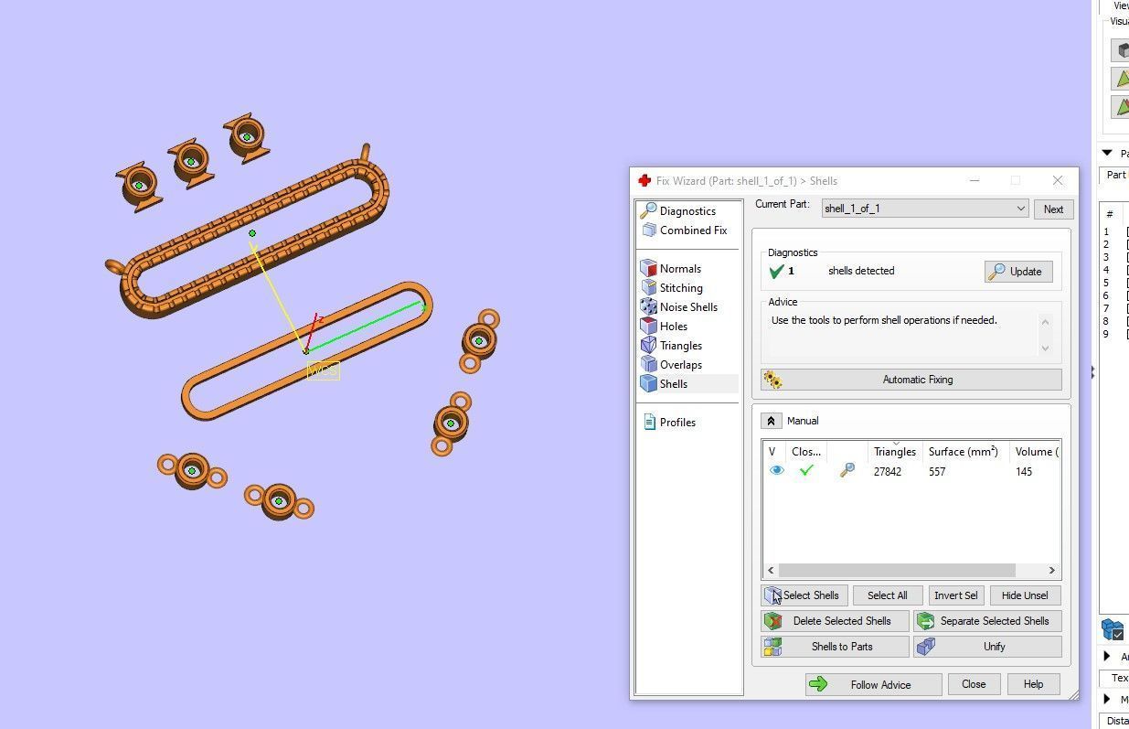Click the 145 volume value cell
Image resolution: width=1129 pixels, height=729 pixels.
[x=1024, y=472]
